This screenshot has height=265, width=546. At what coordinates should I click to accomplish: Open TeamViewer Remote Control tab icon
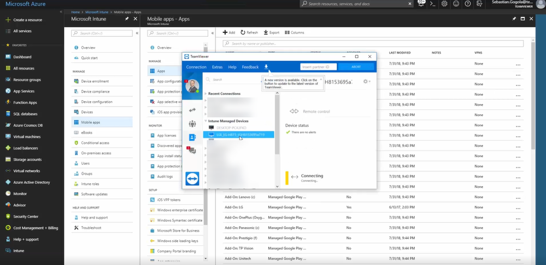pyautogui.click(x=192, y=110)
